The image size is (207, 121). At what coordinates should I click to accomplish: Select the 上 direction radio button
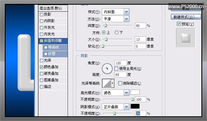coord(104,32)
